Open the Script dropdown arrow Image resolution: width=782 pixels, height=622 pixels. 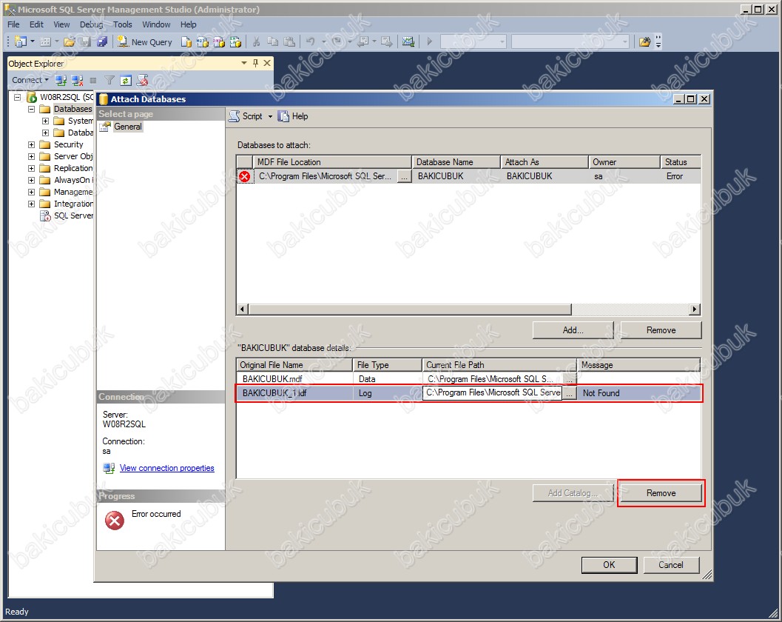[x=270, y=117]
